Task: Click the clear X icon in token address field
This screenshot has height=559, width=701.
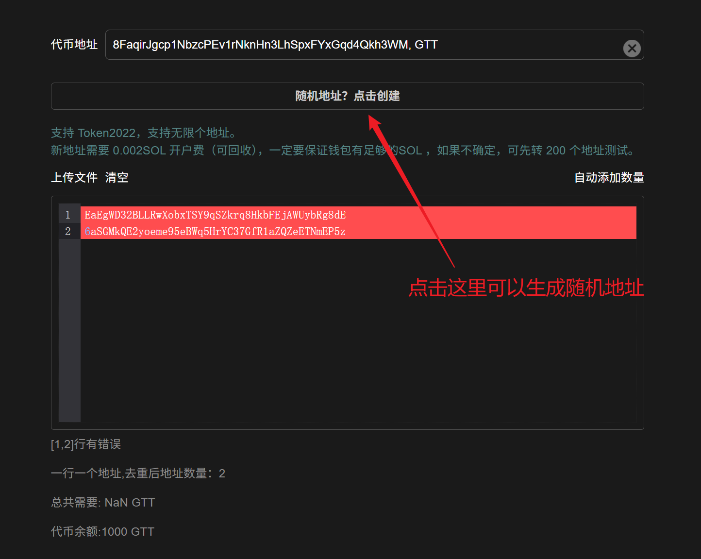Action: (x=632, y=48)
